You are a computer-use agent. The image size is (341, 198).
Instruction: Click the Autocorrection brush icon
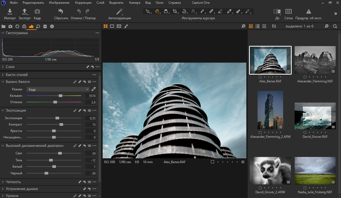tap(119, 11)
